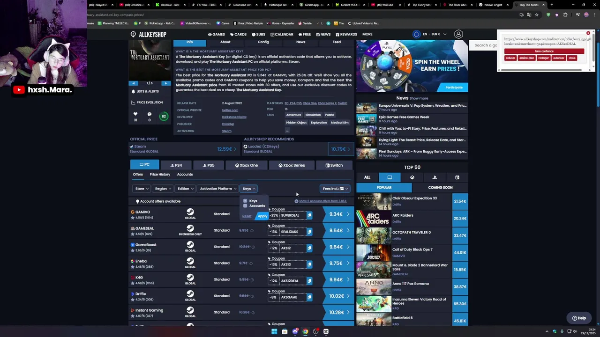Open the MORE navigation menu
Viewport: 600px width, 337px height.
click(367, 34)
